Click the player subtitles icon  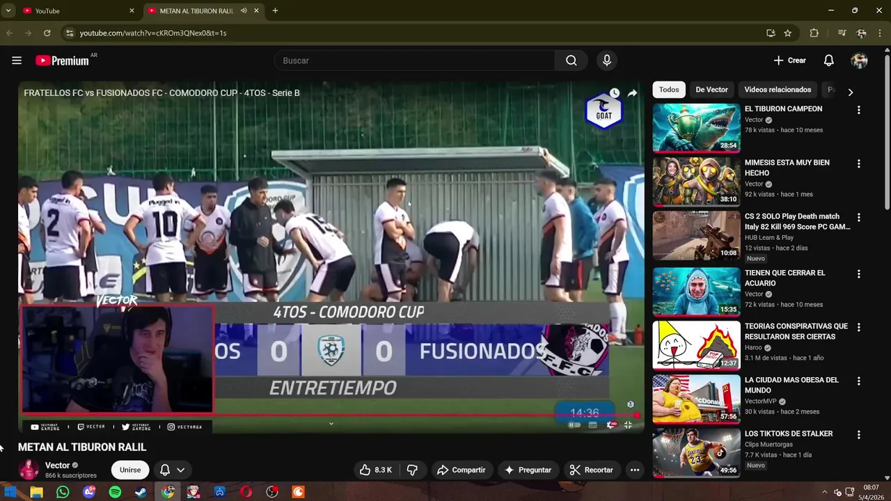click(x=592, y=424)
